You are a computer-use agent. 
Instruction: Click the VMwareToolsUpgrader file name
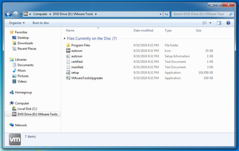pos(87,78)
